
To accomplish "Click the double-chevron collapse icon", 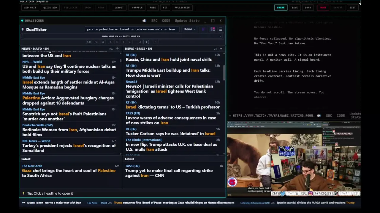I will [x=117, y=42].
